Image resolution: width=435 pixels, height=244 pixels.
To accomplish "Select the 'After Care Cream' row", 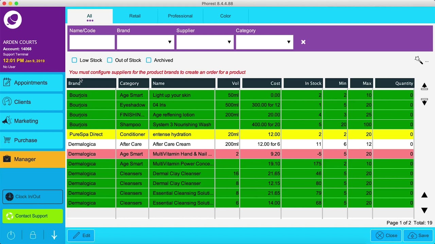I will pos(240,144).
